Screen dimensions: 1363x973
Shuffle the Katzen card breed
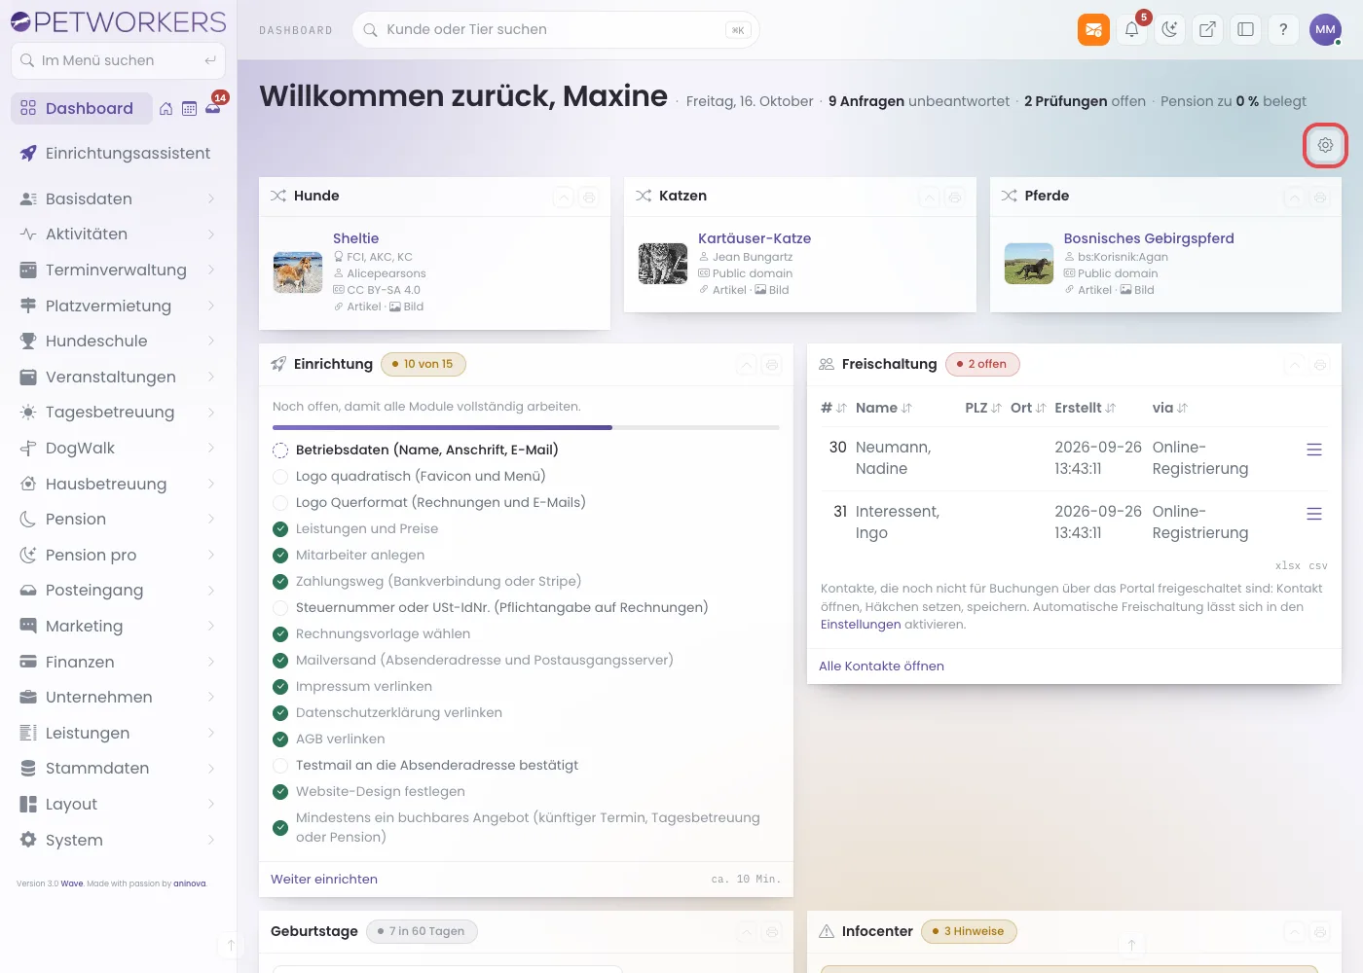(644, 196)
